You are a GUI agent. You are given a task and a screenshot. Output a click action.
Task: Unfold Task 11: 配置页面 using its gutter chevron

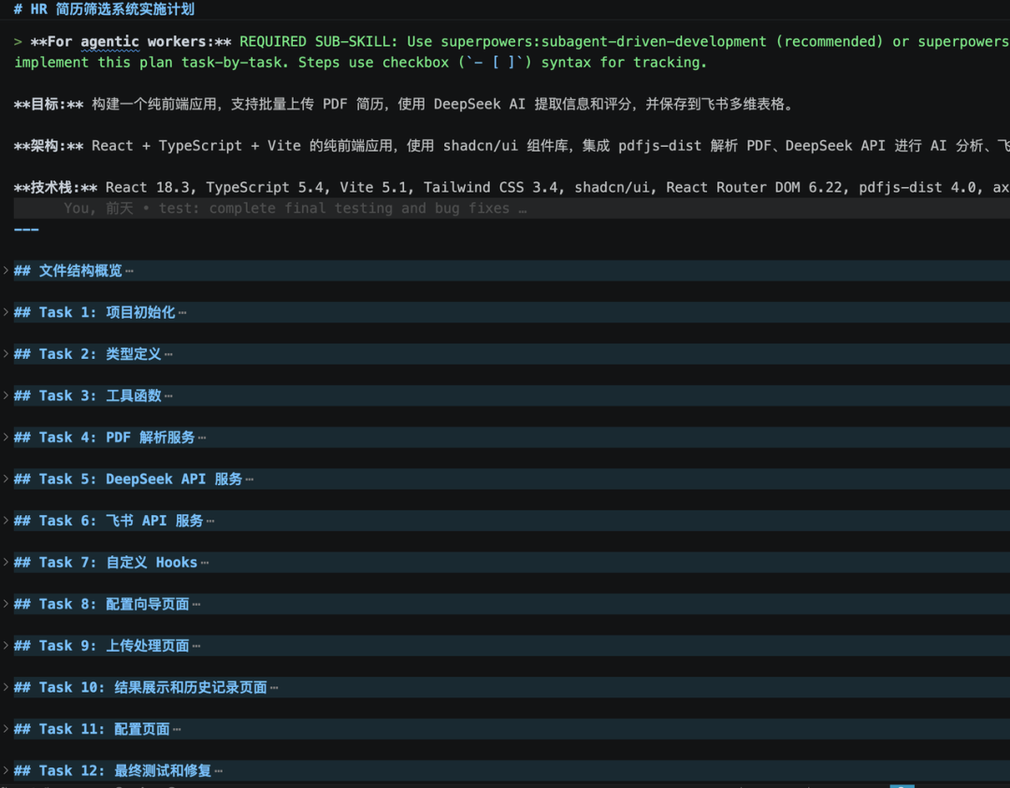click(6, 728)
